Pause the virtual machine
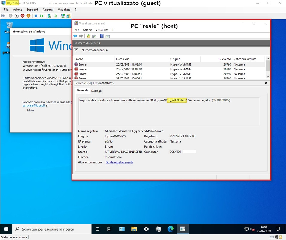Viewport: 286px width, 240px height. pos(36,16)
